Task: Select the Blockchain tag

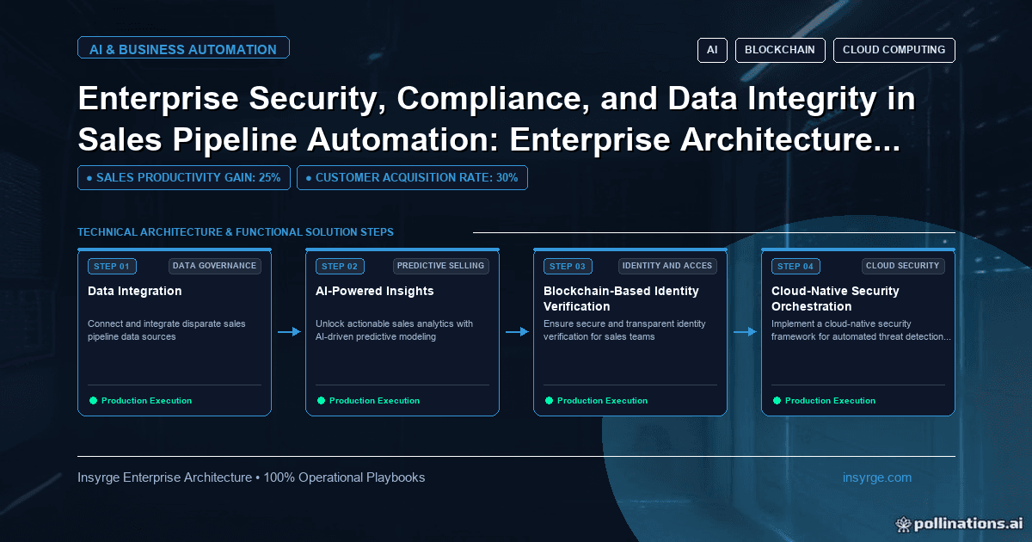Action: 780,50
